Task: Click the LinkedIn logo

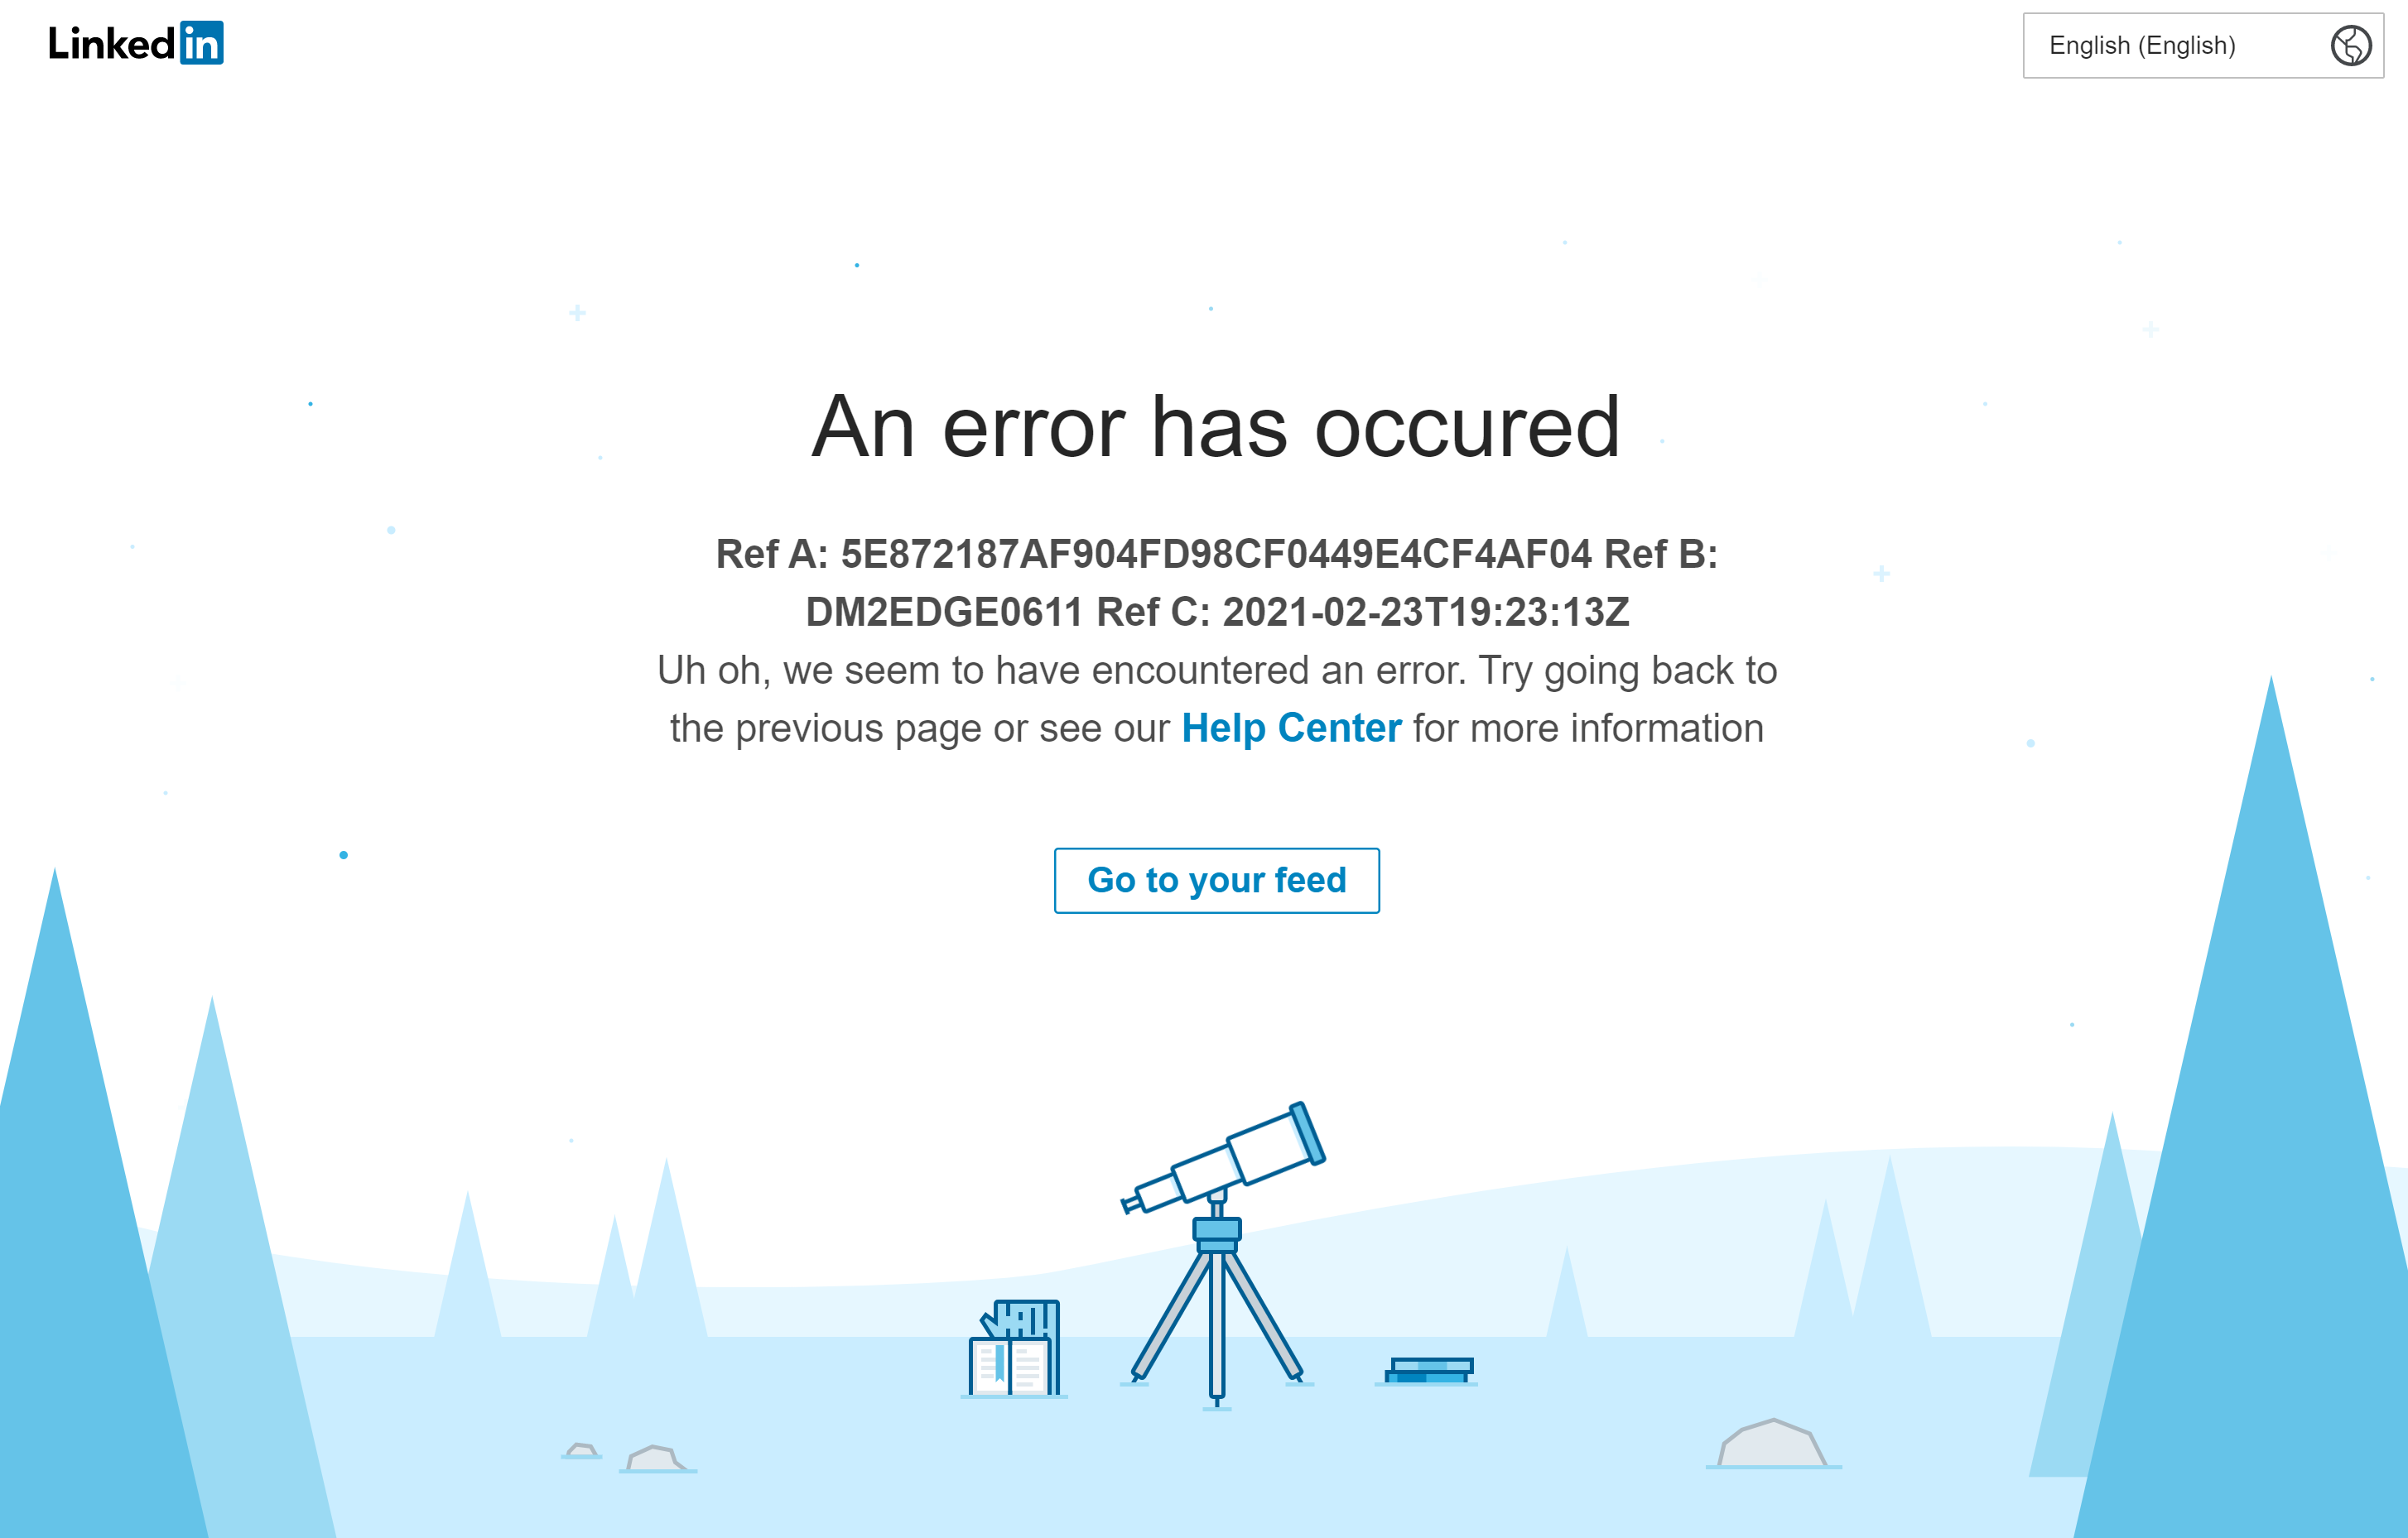Action: 136,43
